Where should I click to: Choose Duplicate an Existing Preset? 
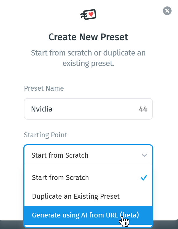click(76, 196)
